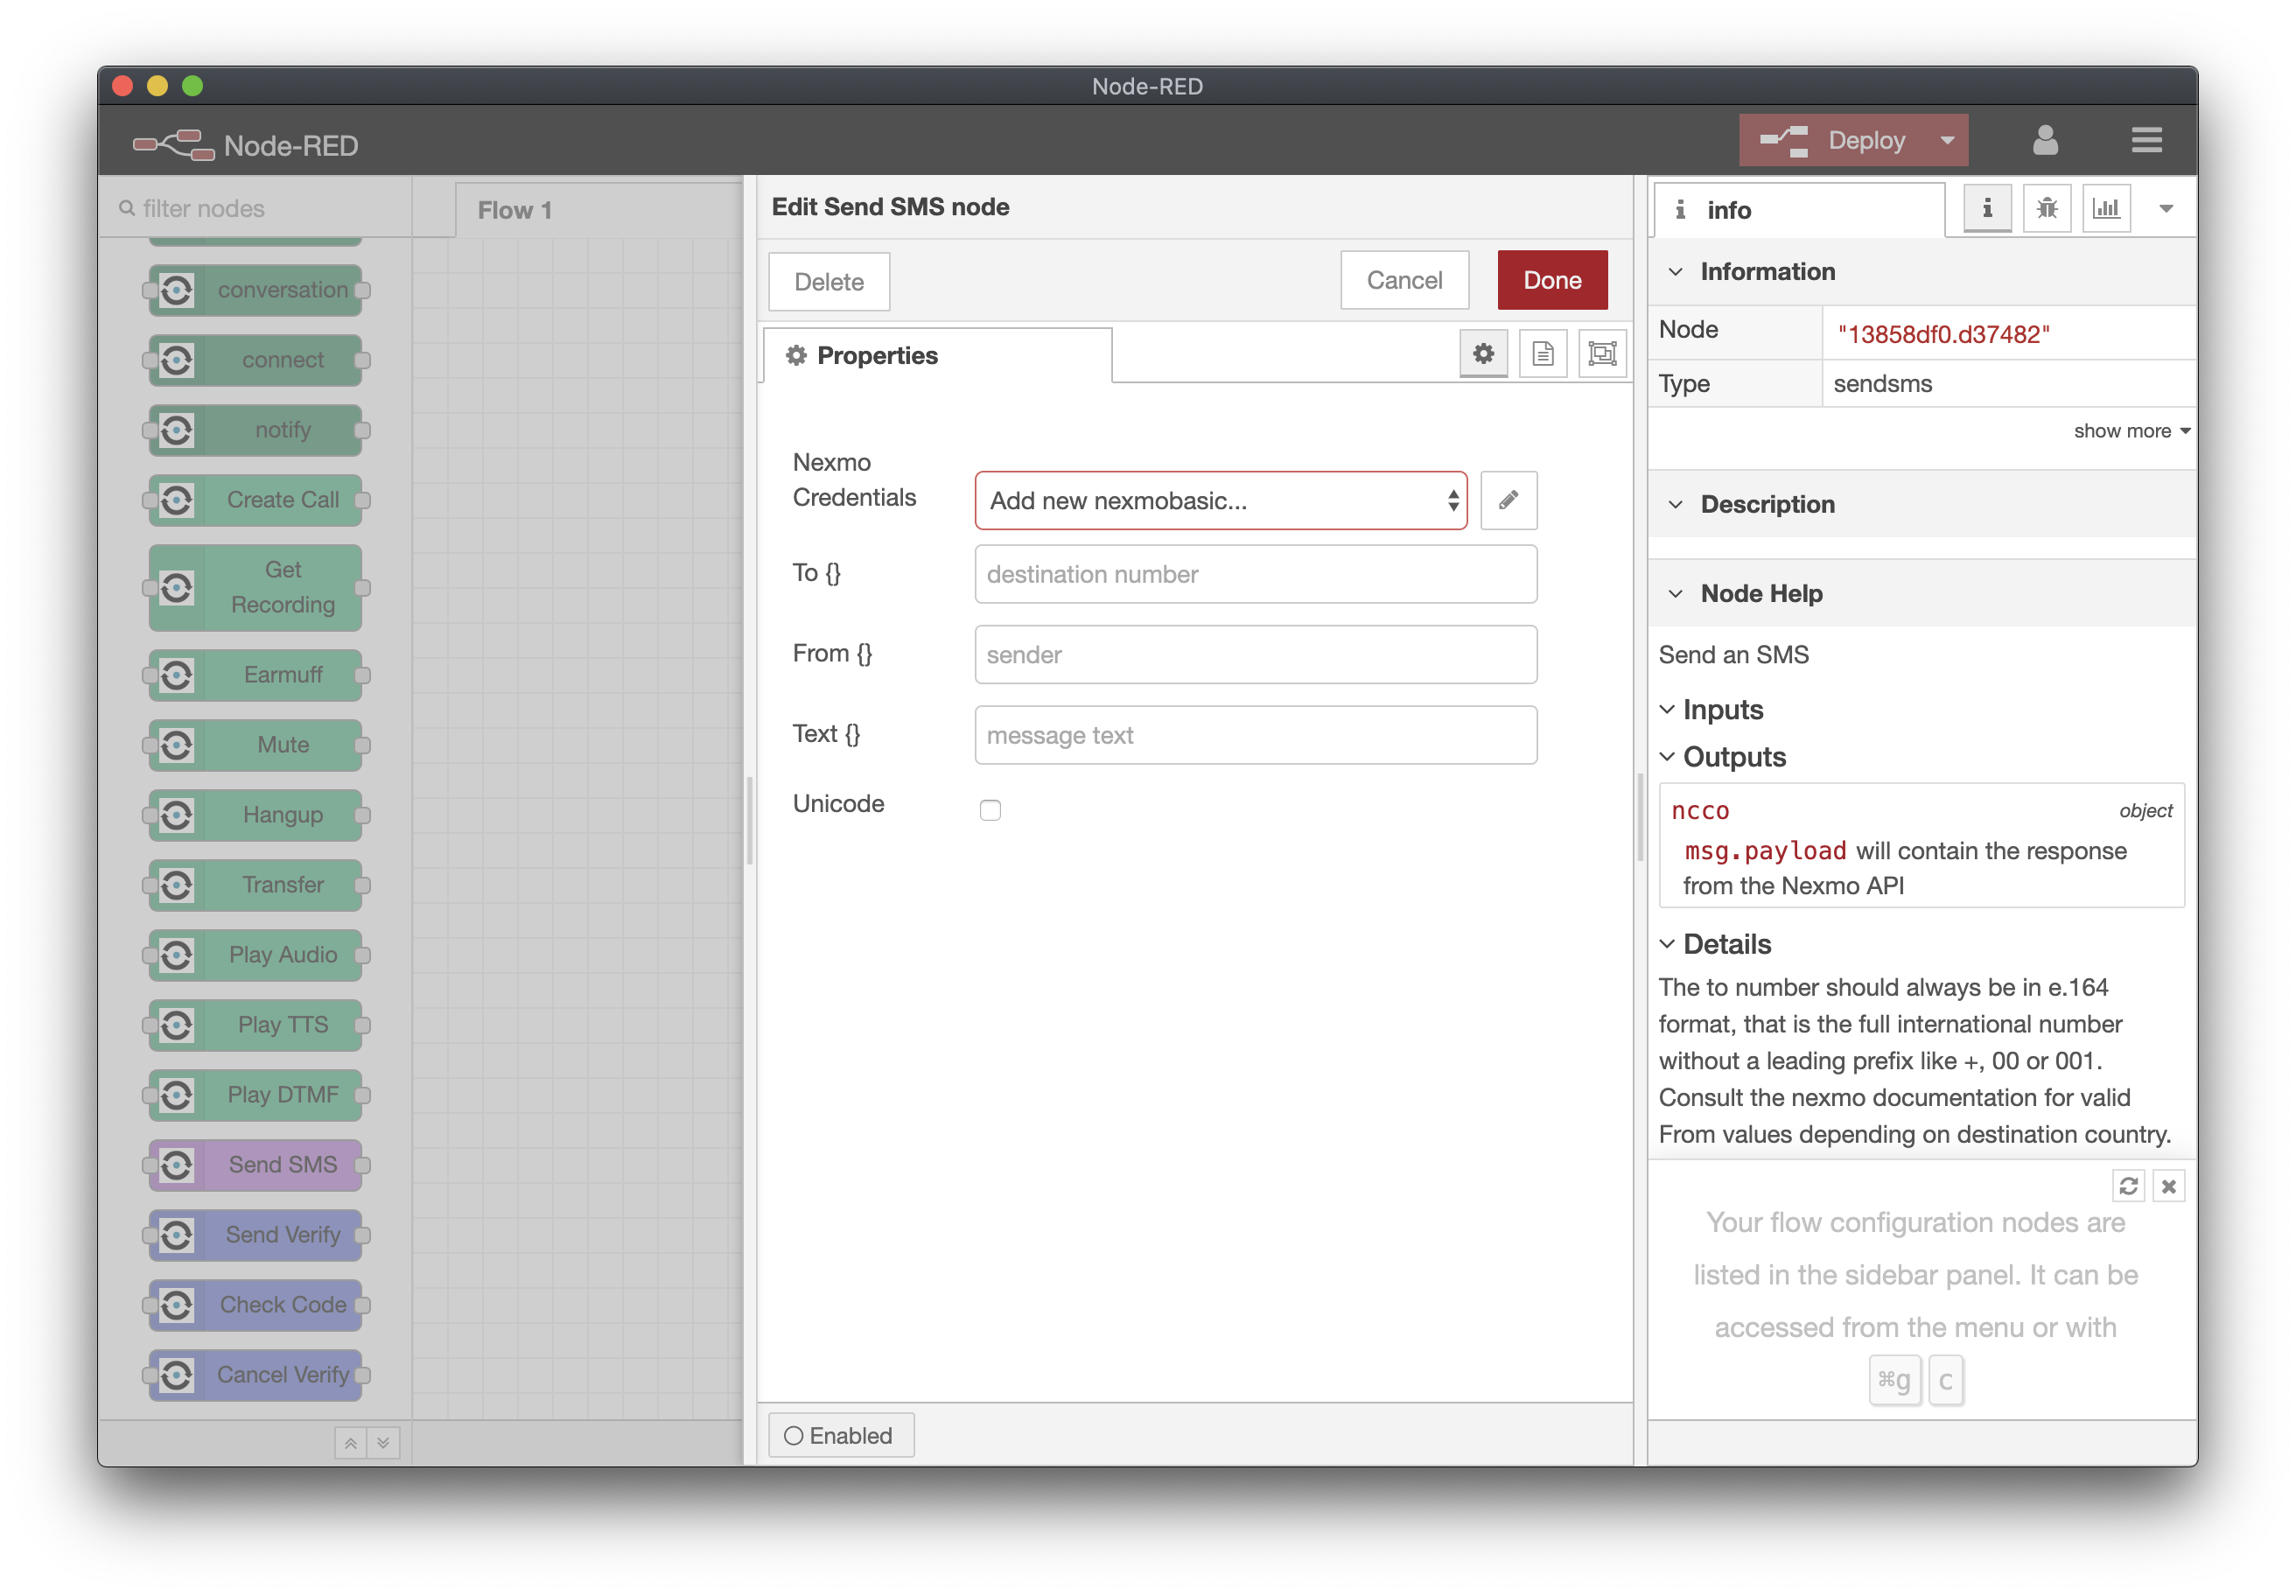Click Cancel to discard changes
This screenshot has height=1596, width=2296.
(x=1406, y=279)
